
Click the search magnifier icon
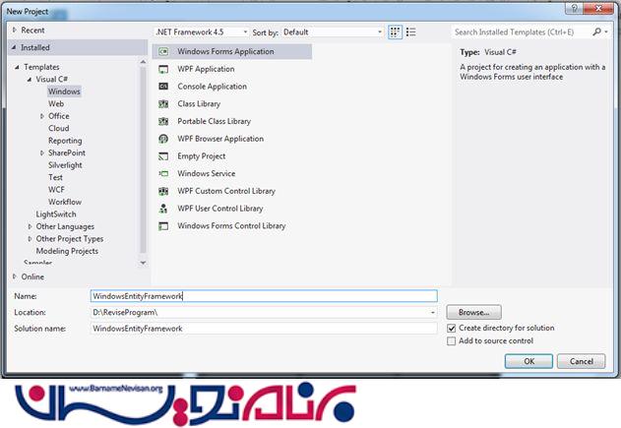tap(596, 31)
